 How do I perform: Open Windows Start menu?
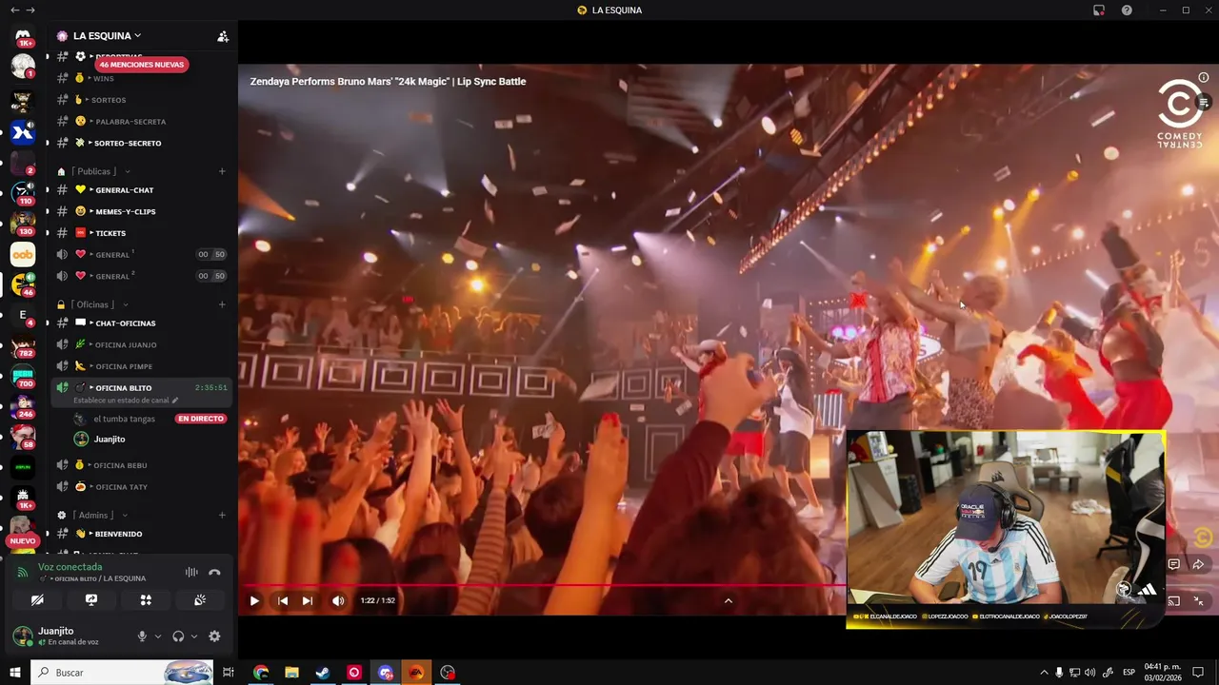coord(15,673)
